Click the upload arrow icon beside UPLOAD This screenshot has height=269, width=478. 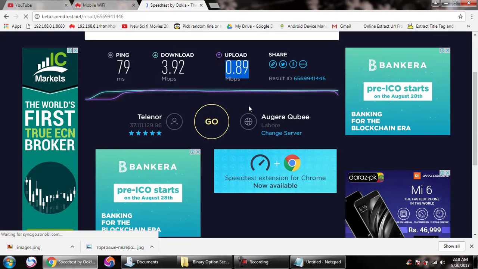(219, 55)
